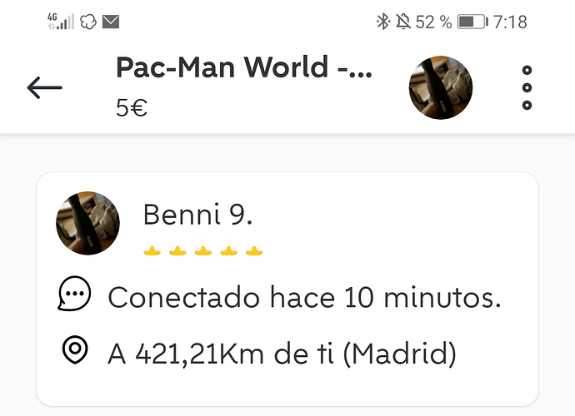Open Benni 9.'s profile picture in card
This screenshot has width=575, height=416.
(87, 223)
